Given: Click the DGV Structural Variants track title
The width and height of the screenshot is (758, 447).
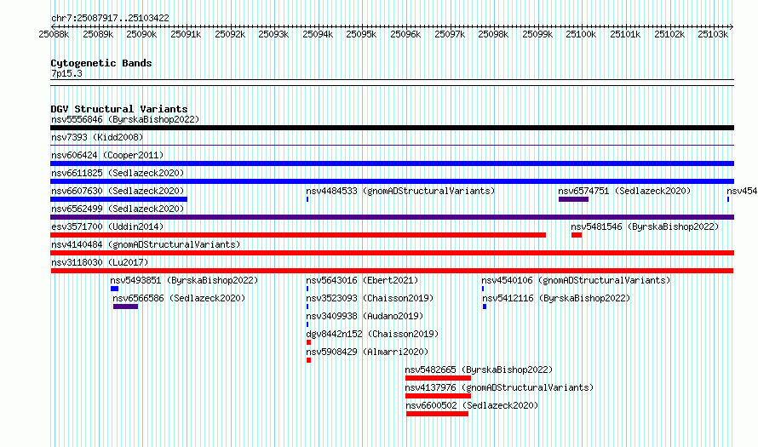Looking at the screenshot, I should pos(119,109).
